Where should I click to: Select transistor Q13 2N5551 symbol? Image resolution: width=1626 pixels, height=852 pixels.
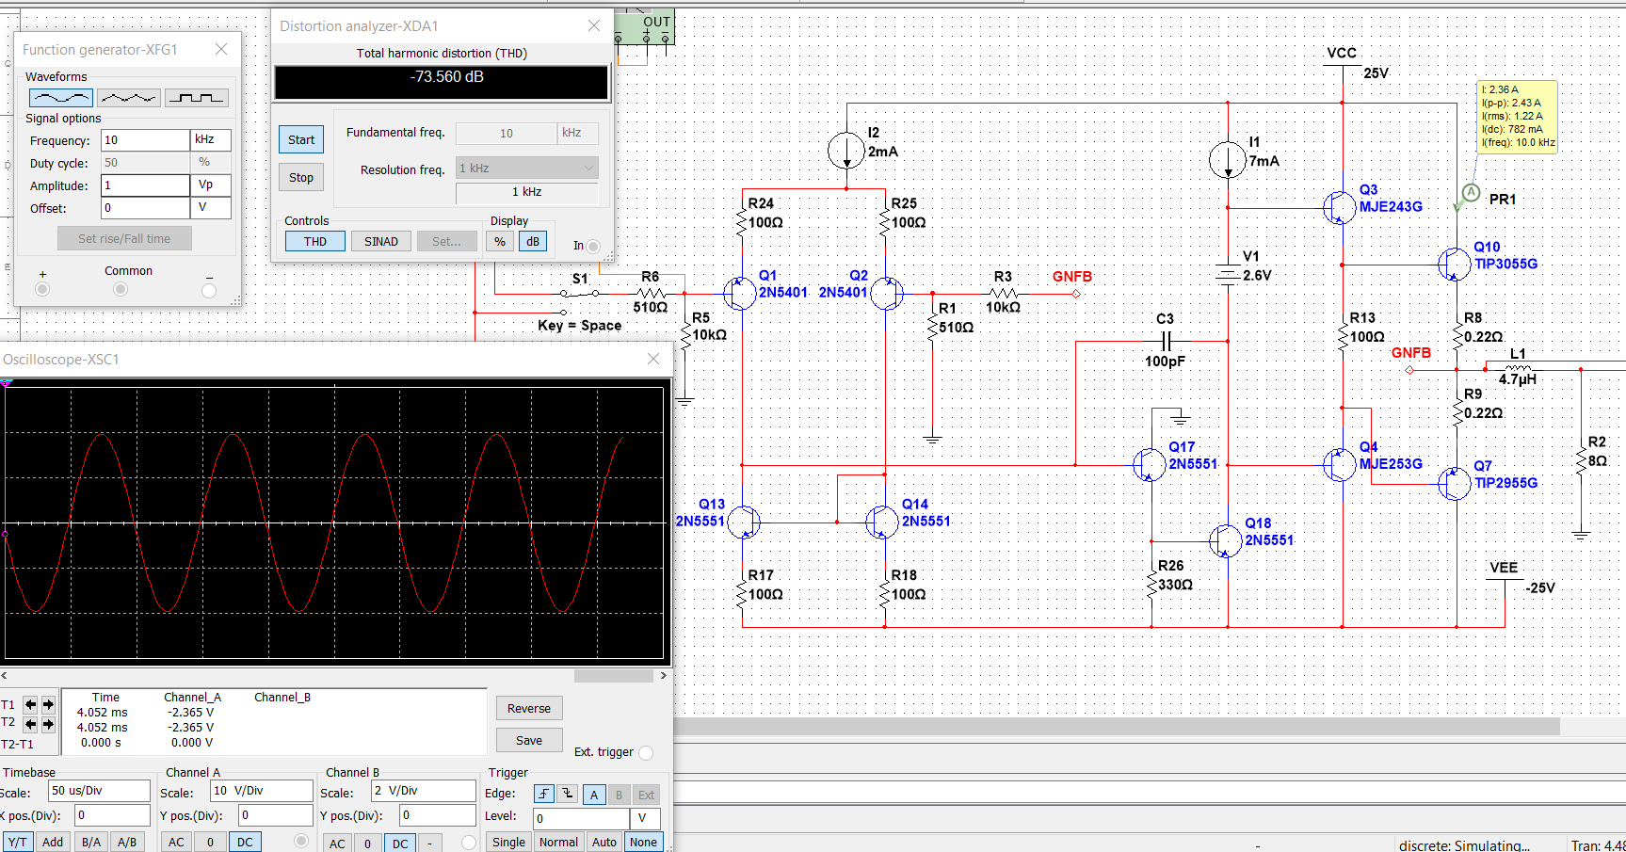coord(743,522)
